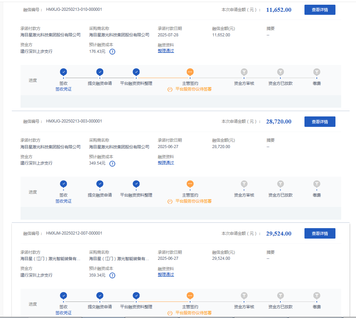Image resolution: width=356 pixels, height=318 pixels.
Task: Click the estimated financing cost 359.34元
Action: (x=97, y=275)
